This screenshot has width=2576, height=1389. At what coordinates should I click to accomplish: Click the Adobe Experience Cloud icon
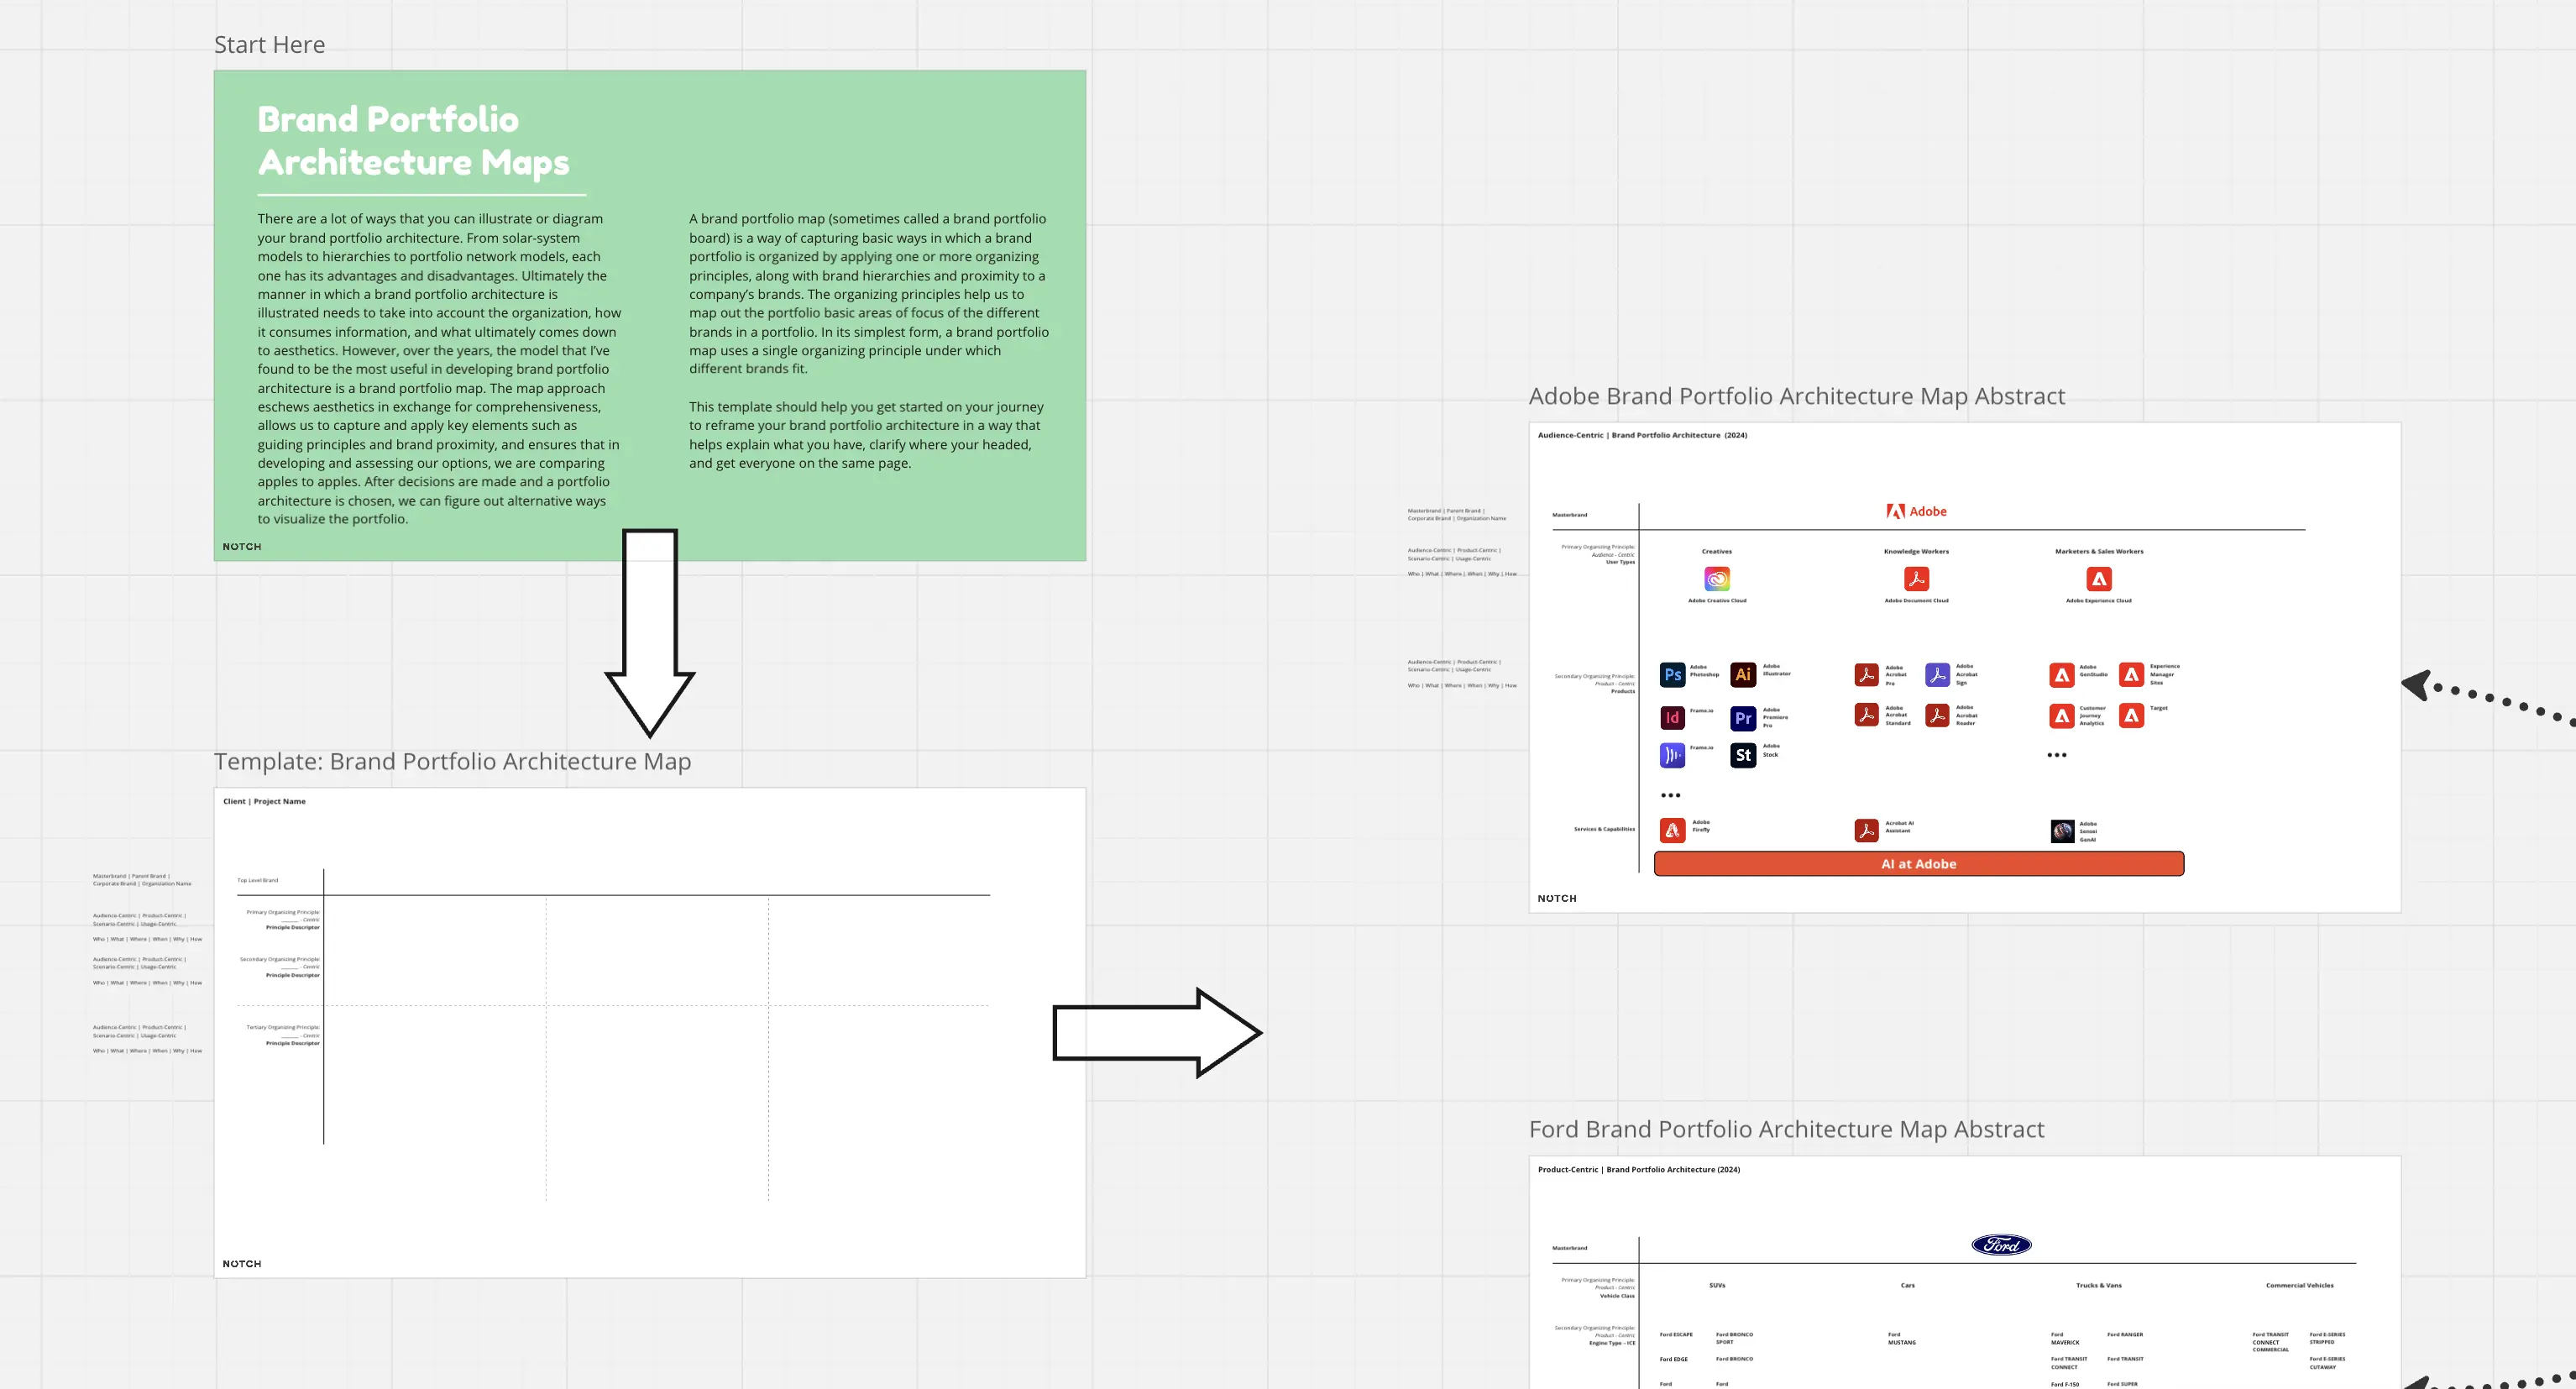(x=2099, y=578)
